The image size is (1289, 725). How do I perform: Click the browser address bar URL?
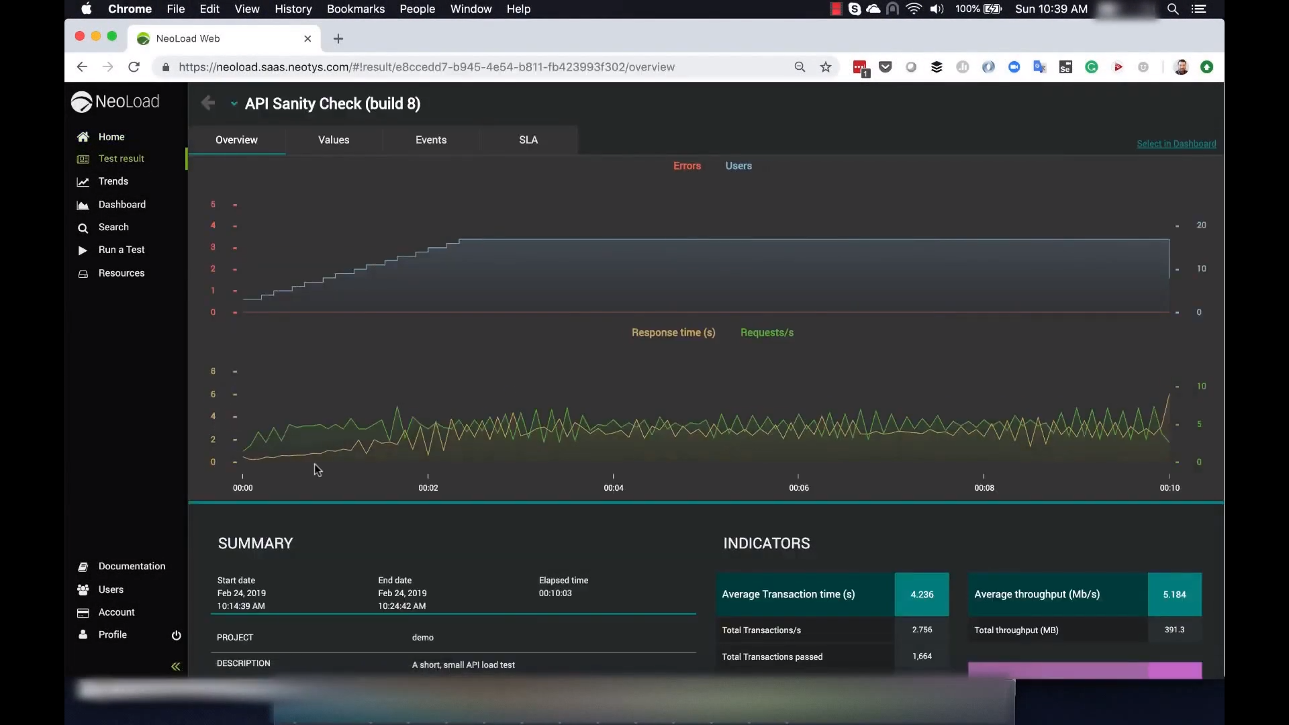pyautogui.click(x=426, y=67)
